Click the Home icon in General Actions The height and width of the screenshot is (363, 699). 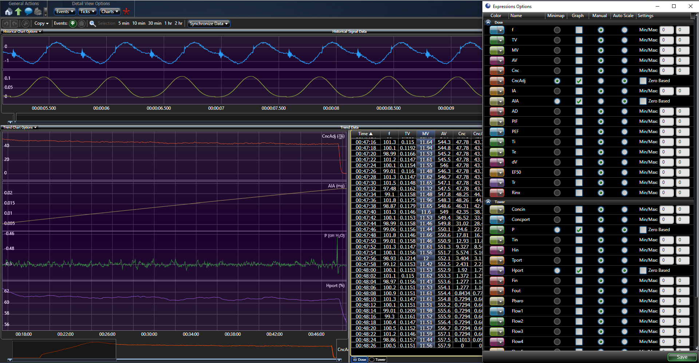[x=9, y=12]
